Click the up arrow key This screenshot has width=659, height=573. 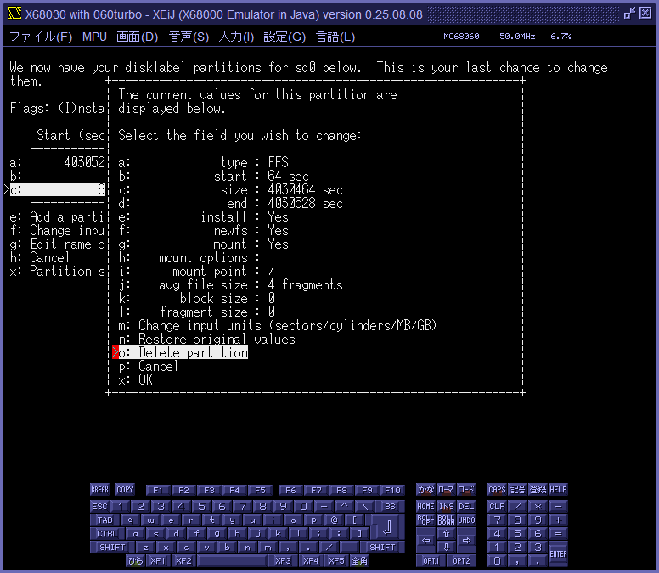(446, 533)
